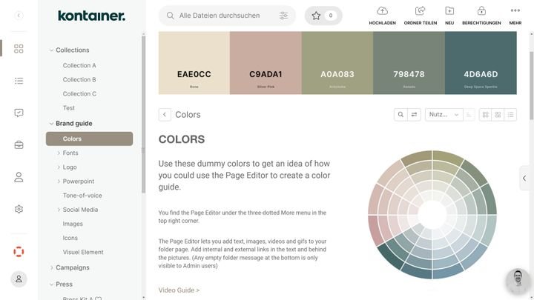Open the Test collection
This screenshot has width=534, height=300.
(69, 108)
